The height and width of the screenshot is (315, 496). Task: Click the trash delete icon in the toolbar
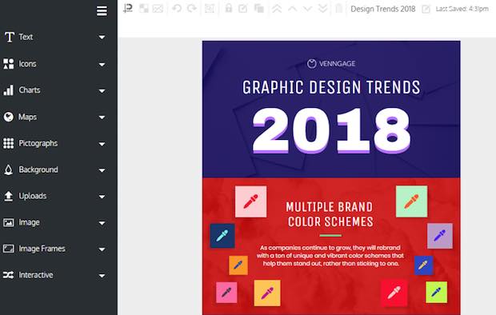coord(338,8)
